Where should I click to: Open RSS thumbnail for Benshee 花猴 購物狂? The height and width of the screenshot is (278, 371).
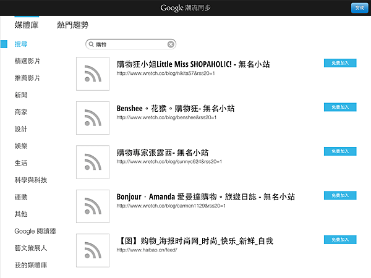point(93,118)
